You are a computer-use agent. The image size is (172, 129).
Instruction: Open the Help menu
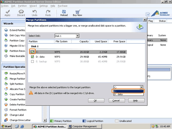coord(53,6)
